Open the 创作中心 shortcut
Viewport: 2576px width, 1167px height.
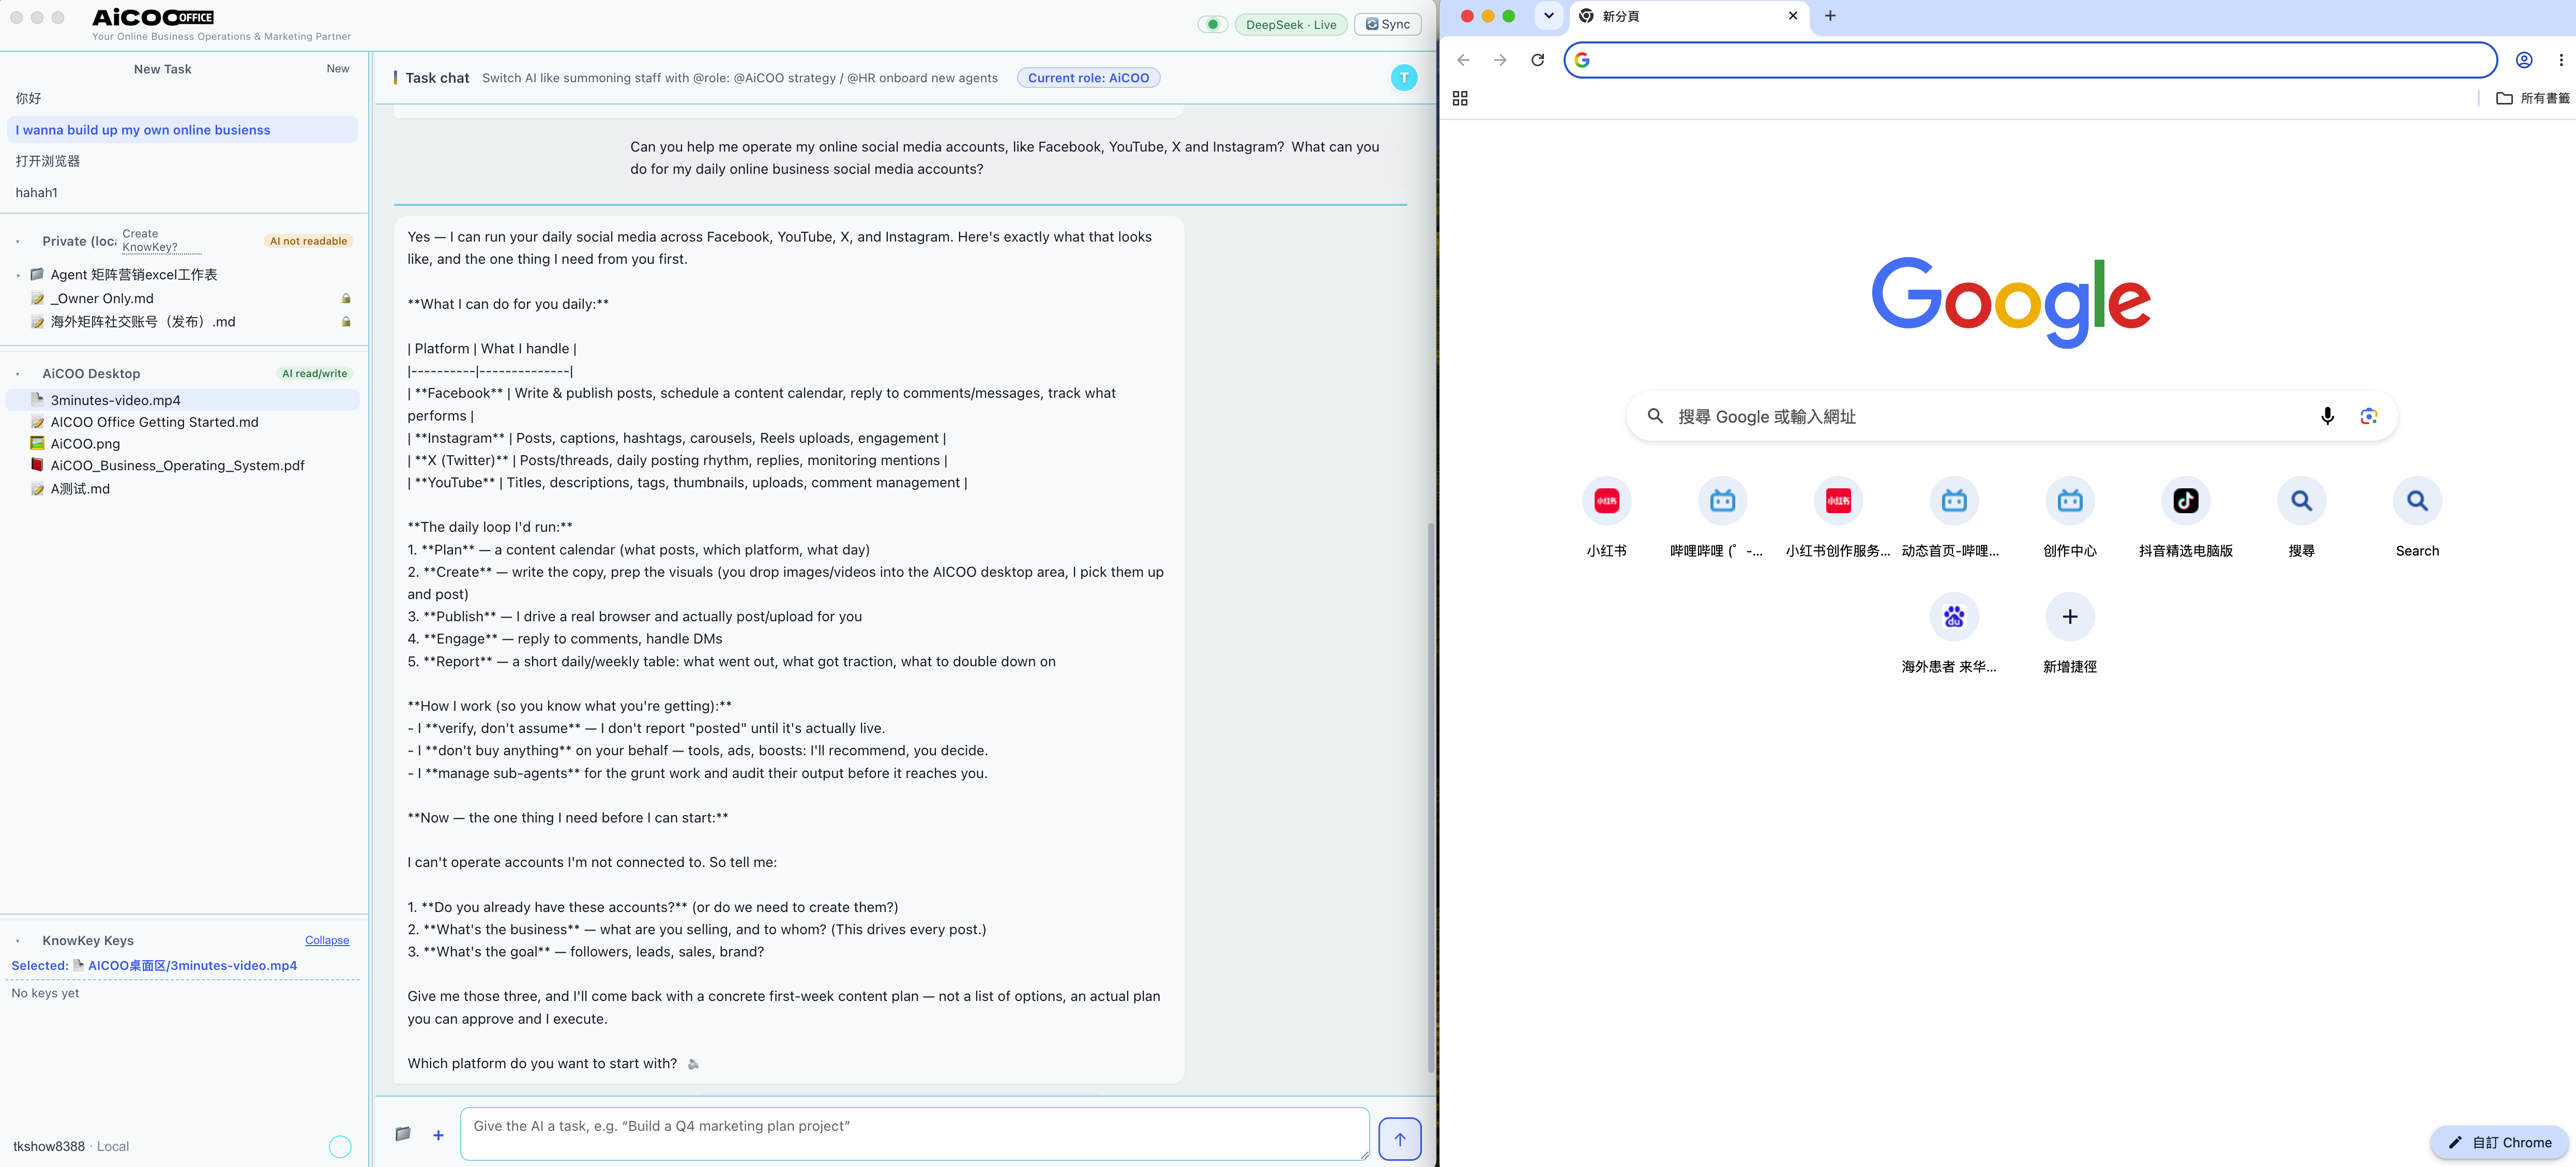pyautogui.click(x=2069, y=516)
